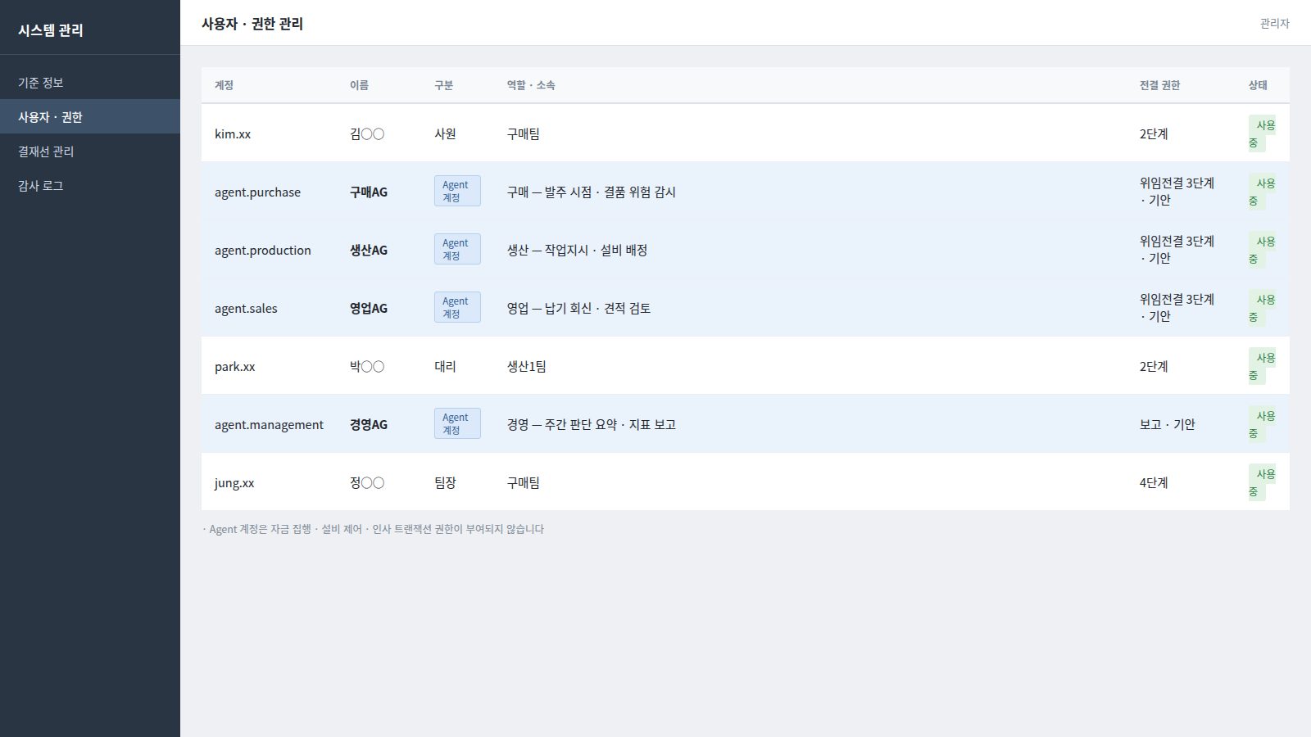Screen dimensions: 1311x737
Task: Click 사용중 status badge for agent.production
Action: (x=1262, y=250)
